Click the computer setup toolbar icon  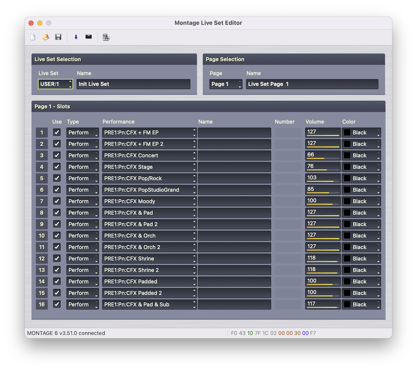[106, 37]
